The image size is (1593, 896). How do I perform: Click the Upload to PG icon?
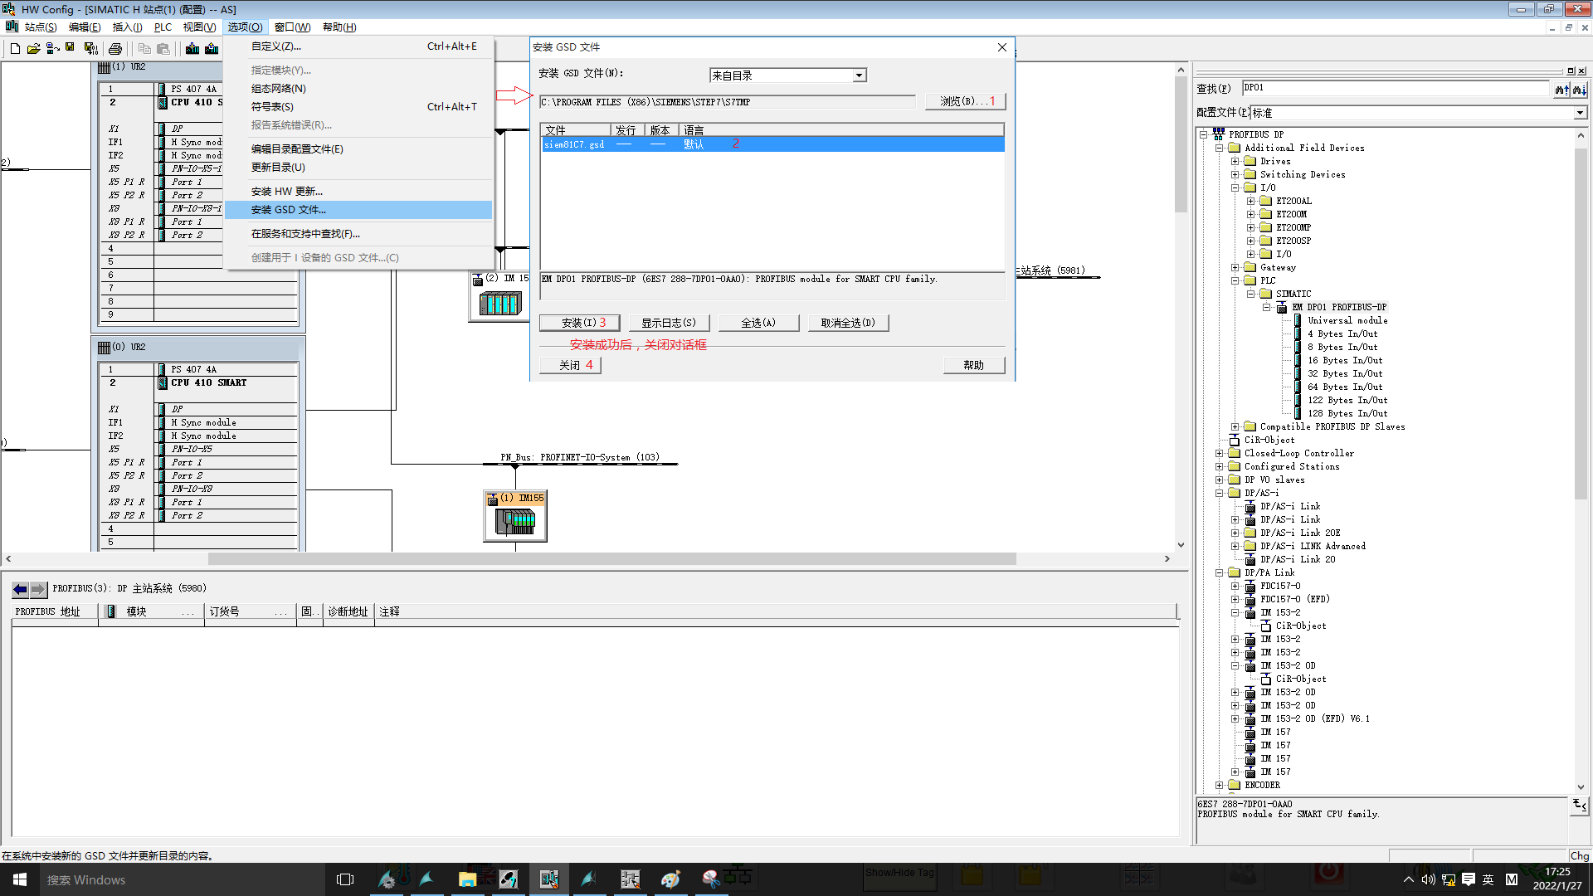(212, 49)
